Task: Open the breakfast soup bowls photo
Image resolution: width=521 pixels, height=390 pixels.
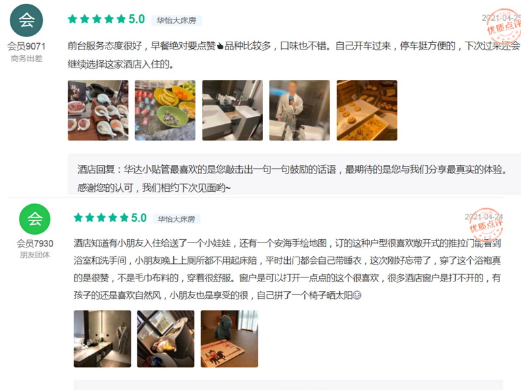Action: [98, 110]
